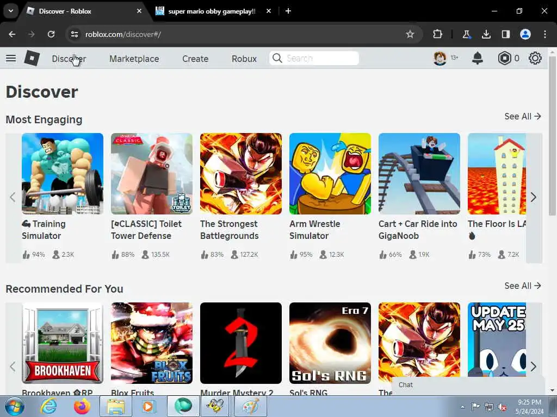Launch Firefox from the taskbar

point(82,406)
